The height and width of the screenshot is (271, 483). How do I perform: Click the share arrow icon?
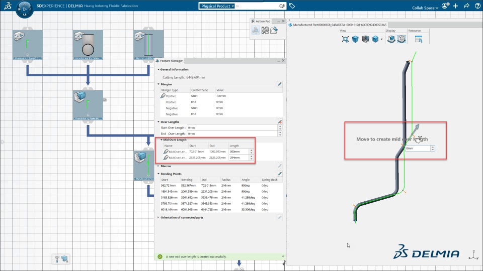(x=467, y=6)
